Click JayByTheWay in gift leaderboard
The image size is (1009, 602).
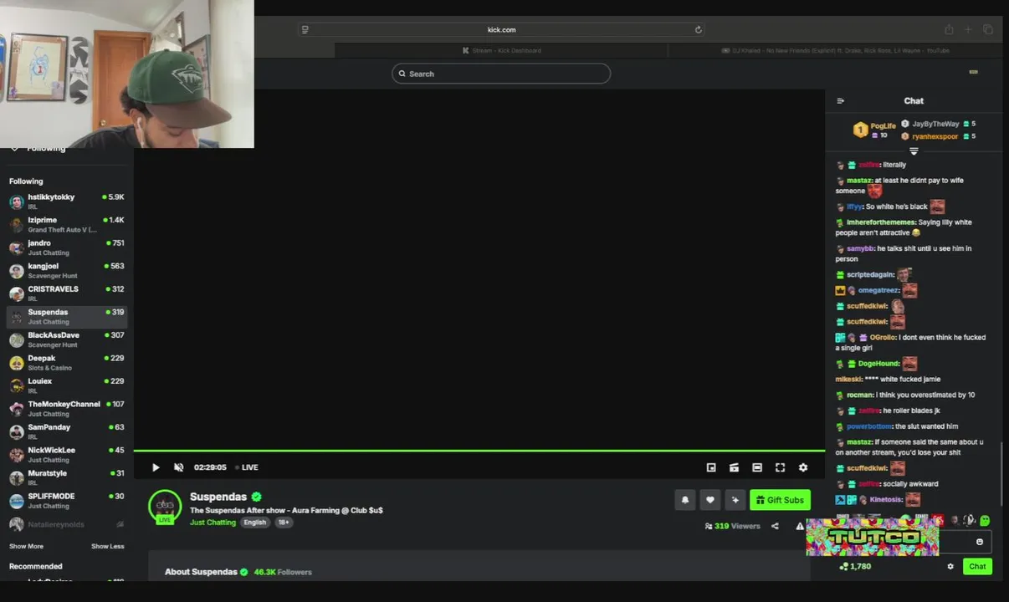click(x=935, y=124)
